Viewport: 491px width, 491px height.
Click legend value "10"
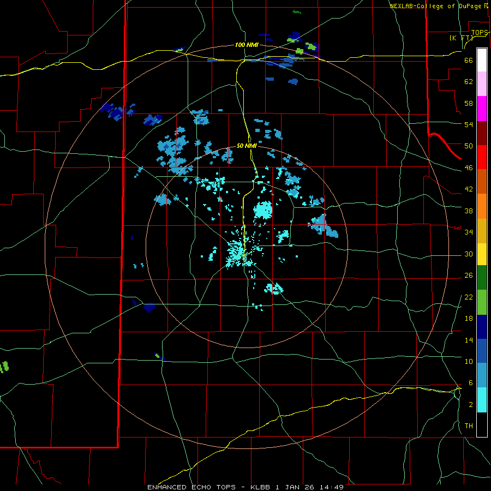(469, 361)
